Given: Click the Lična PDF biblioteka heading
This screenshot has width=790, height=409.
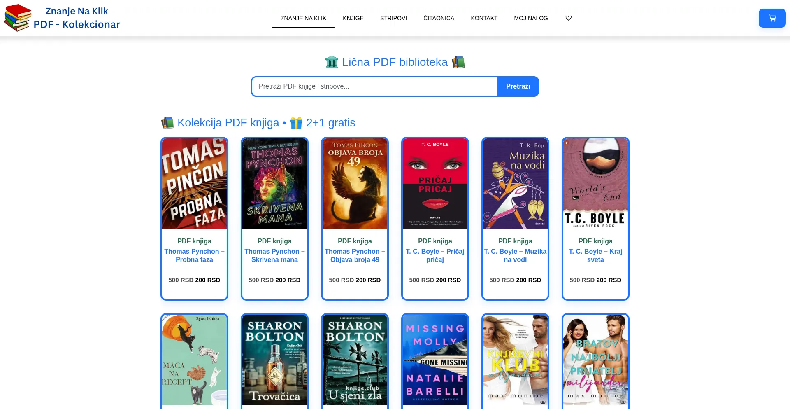Looking at the screenshot, I should (x=395, y=62).
